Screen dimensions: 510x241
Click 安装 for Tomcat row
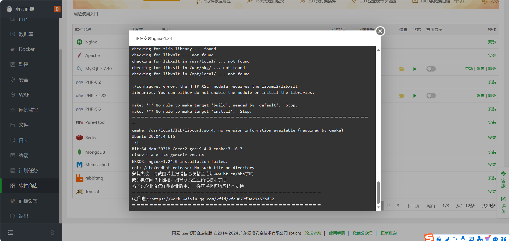[x=492, y=191]
